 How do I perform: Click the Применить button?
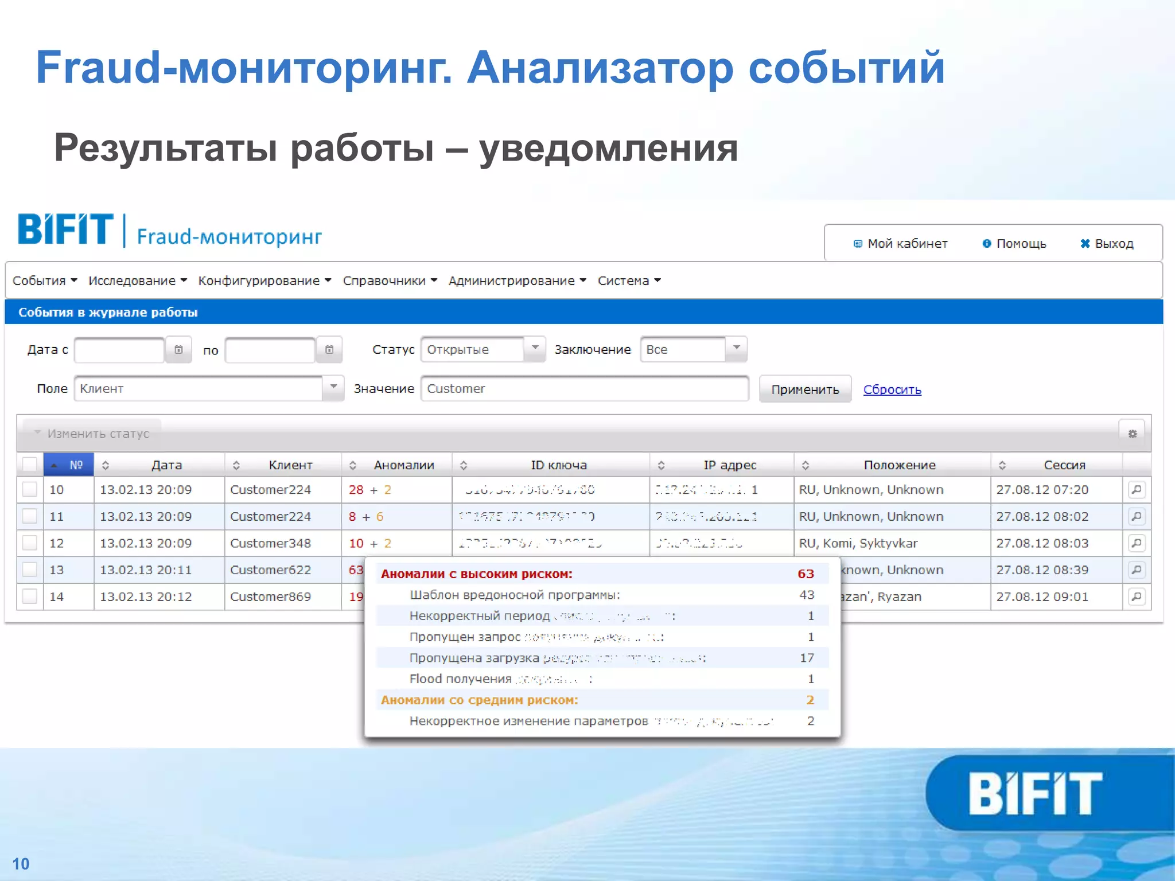click(805, 389)
